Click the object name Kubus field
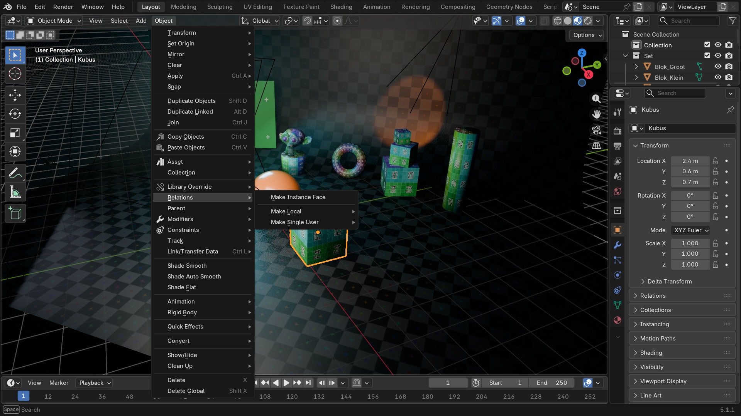Image resolution: width=741 pixels, height=416 pixels. [x=691, y=128]
